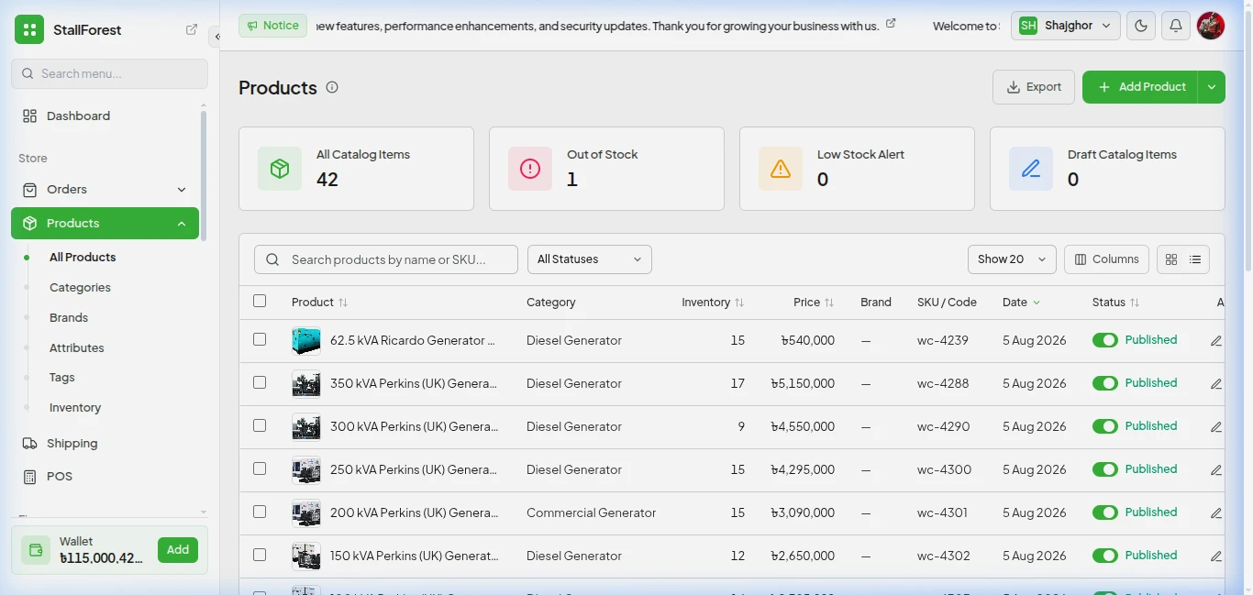This screenshot has height=595, width=1253.
Task: Click the Low Stock Alert warning icon
Action: (781, 169)
